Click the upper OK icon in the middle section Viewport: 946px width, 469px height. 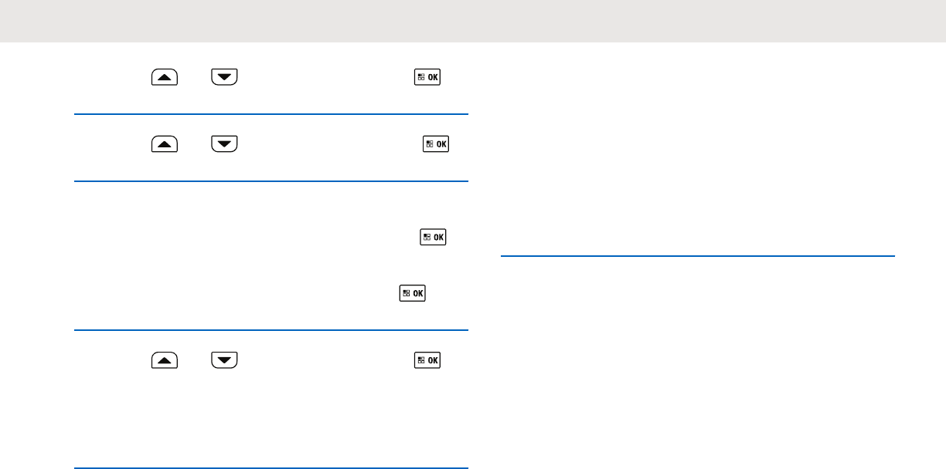pos(433,237)
